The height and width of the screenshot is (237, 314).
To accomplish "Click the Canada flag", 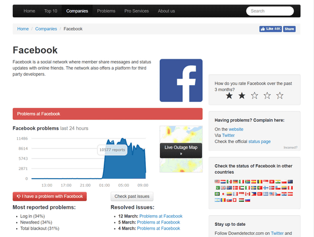I will coord(247,194).
